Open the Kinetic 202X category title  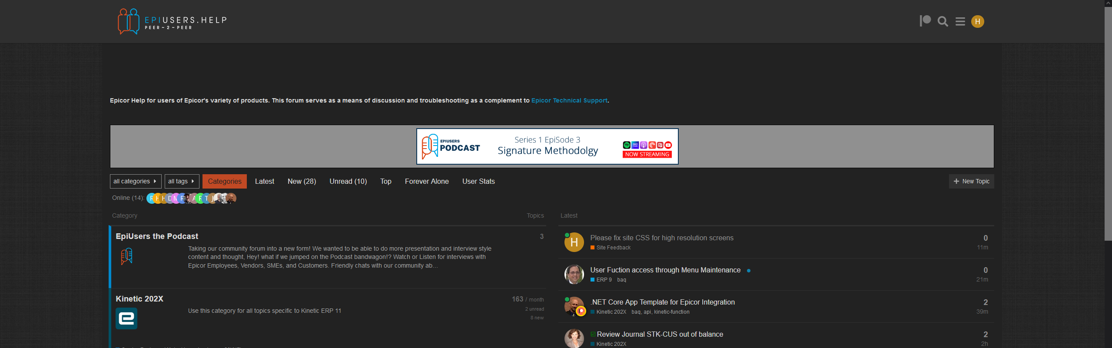pos(139,299)
